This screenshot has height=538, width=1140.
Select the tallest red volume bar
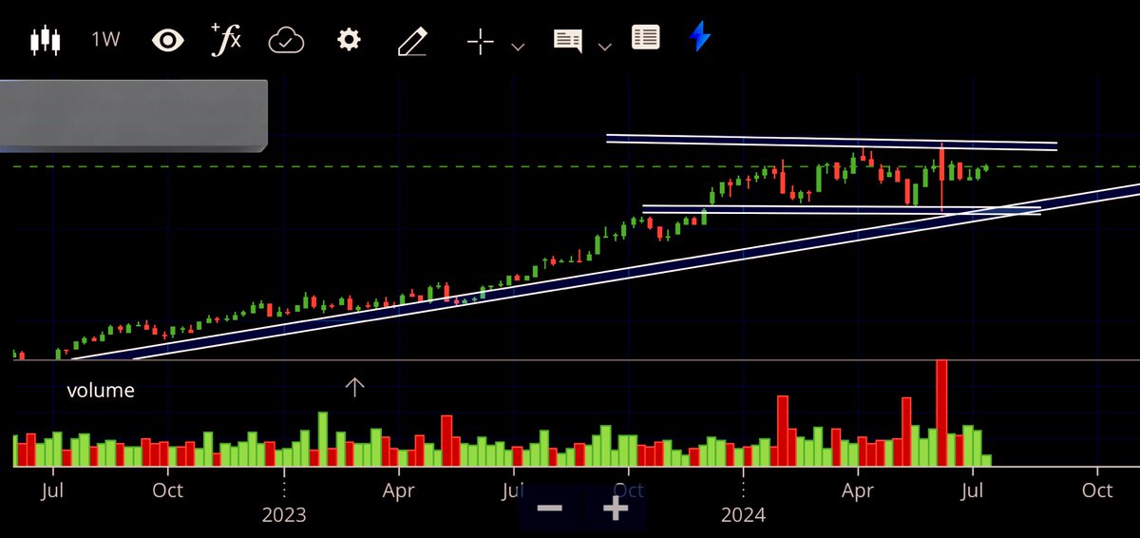click(x=941, y=413)
